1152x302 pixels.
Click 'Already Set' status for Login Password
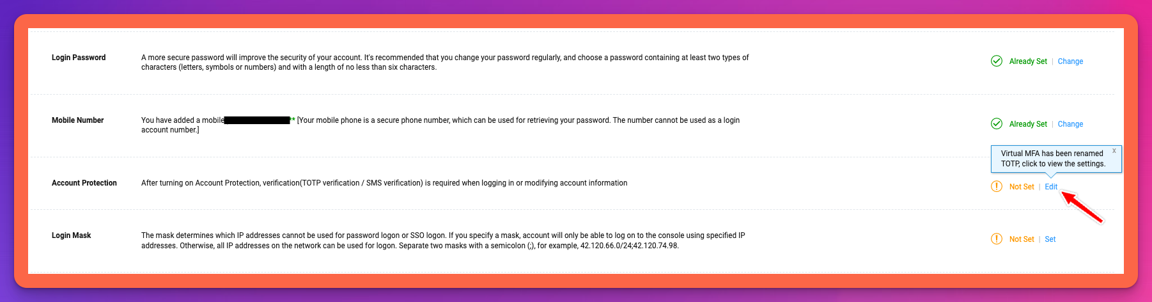(1028, 61)
